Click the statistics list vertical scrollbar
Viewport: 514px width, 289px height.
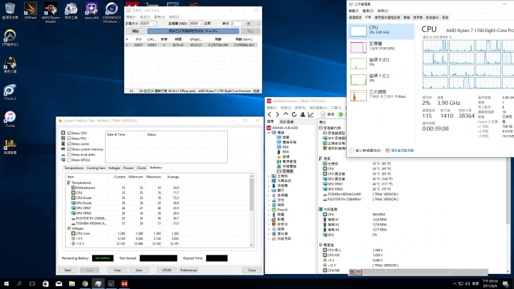251,211
